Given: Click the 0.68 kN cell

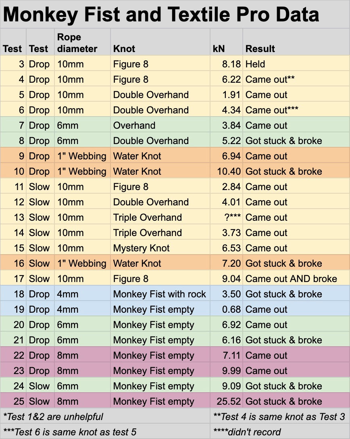Looking at the screenshot, I should (226, 309).
